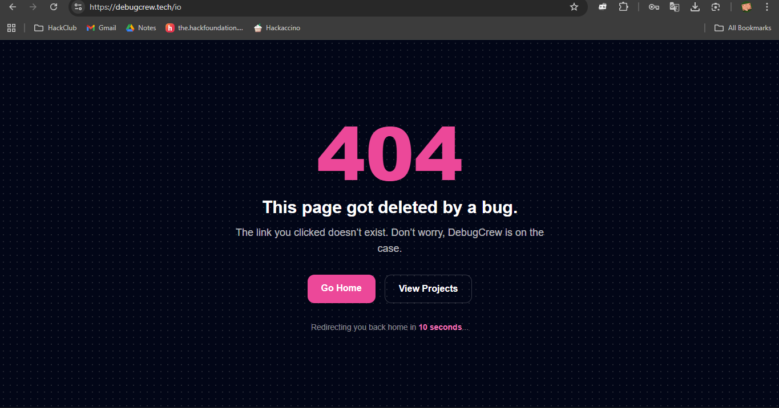Viewport: 779px width, 408px height.
Task: Click the Go Home button
Action: [341, 289]
